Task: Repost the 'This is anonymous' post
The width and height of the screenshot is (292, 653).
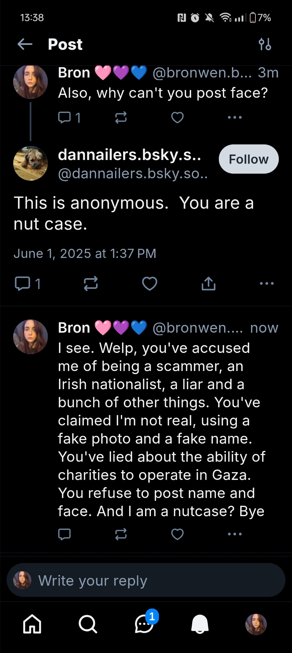Action: [x=90, y=283]
